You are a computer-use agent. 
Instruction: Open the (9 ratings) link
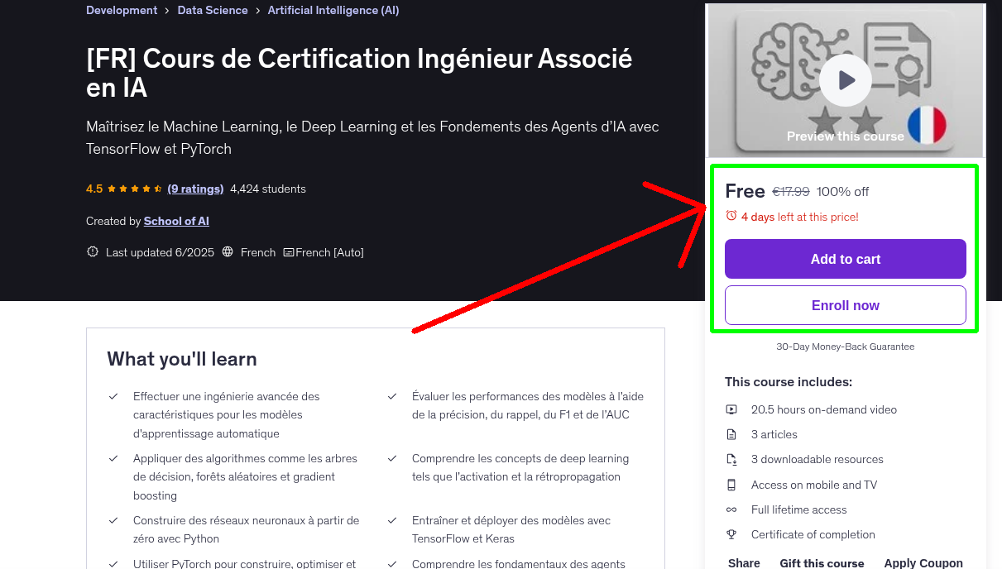click(195, 189)
